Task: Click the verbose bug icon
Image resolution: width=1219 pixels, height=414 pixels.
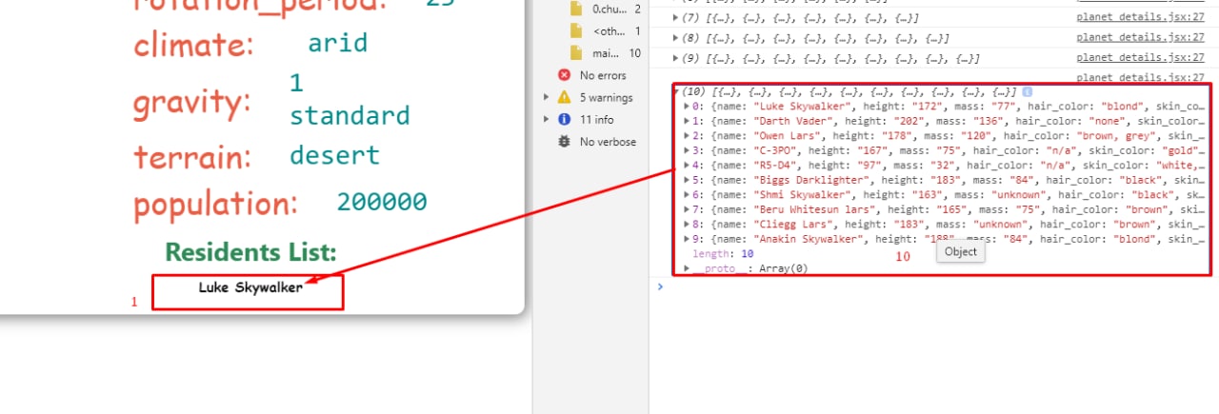Action: click(x=564, y=142)
